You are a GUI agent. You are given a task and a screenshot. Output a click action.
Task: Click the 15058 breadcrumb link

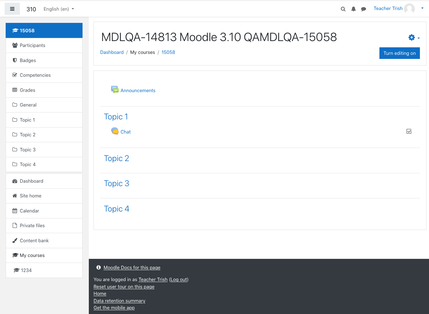click(x=168, y=52)
